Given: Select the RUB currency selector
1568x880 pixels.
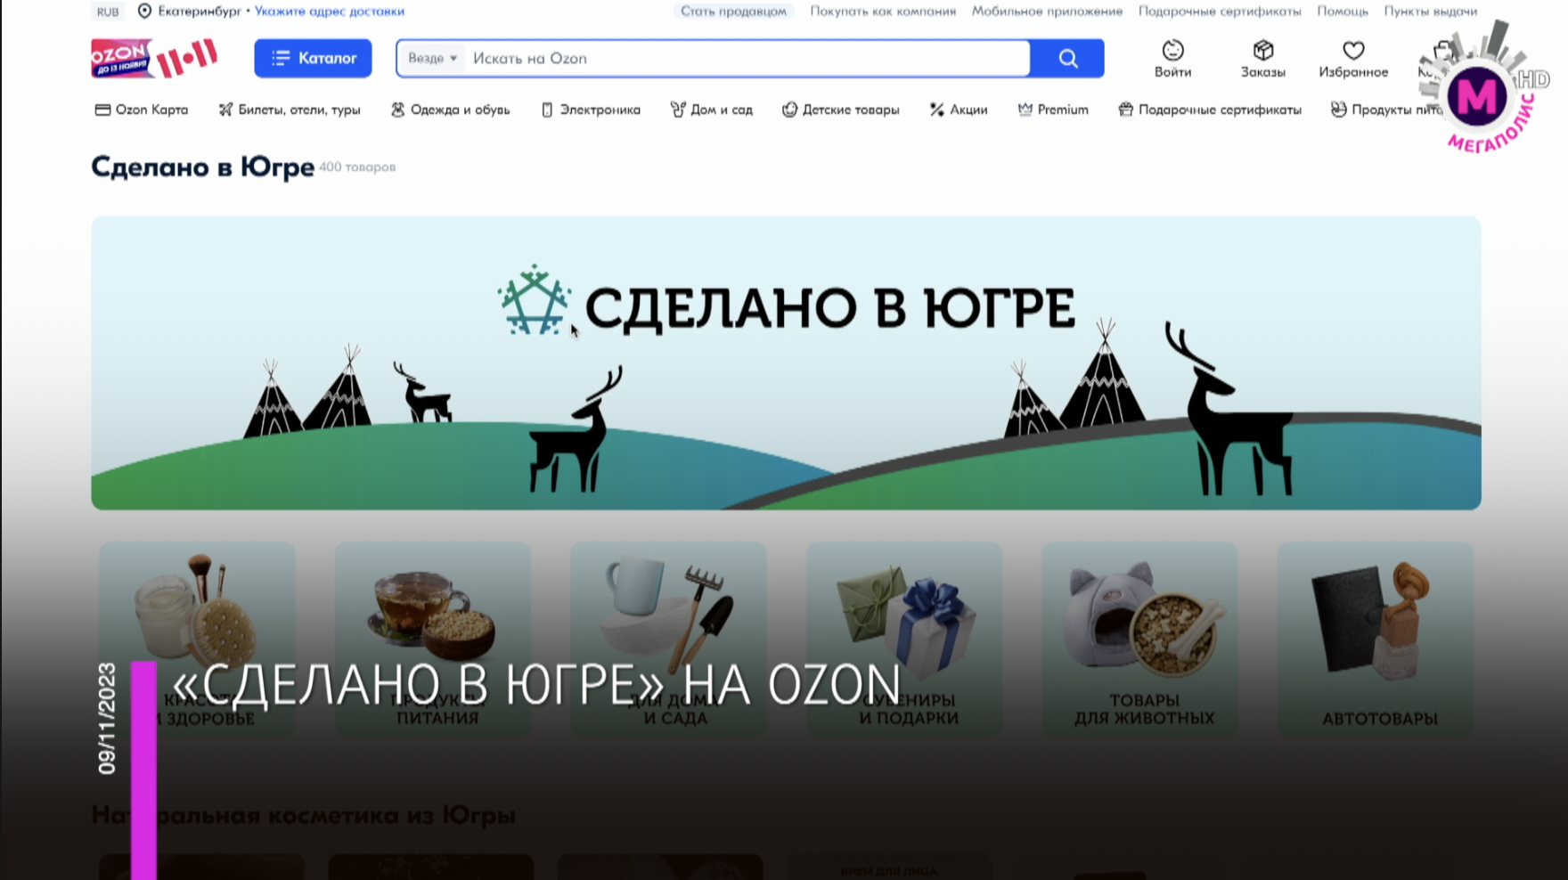Looking at the screenshot, I should pos(108,12).
